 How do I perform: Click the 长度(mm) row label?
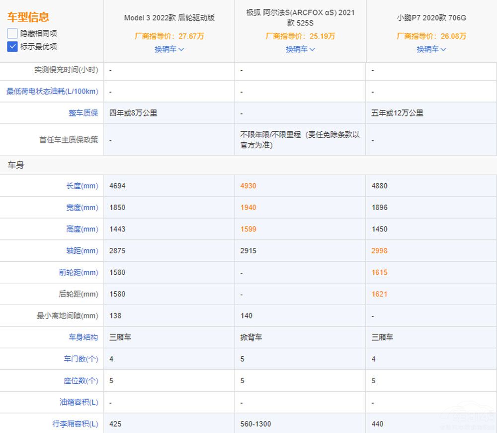click(x=82, y=186)
